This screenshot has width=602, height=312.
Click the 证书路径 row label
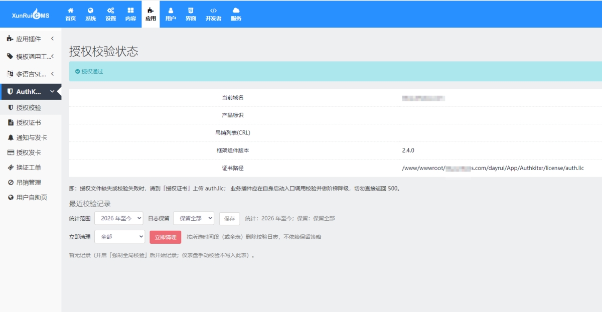(233, 168)
